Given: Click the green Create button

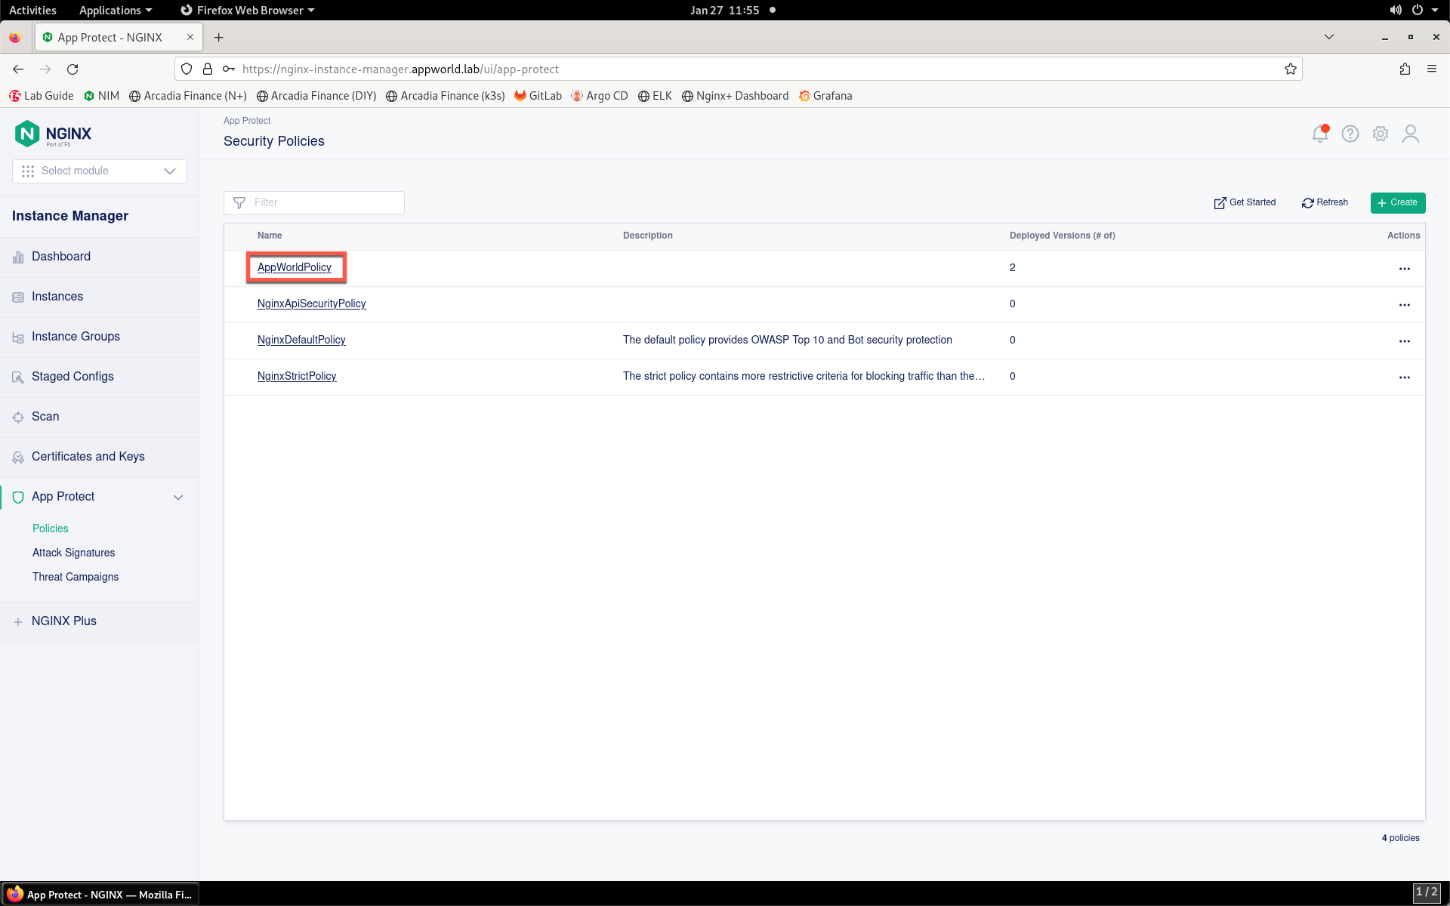Looking at the screenshot, I should click(1397, 202).
